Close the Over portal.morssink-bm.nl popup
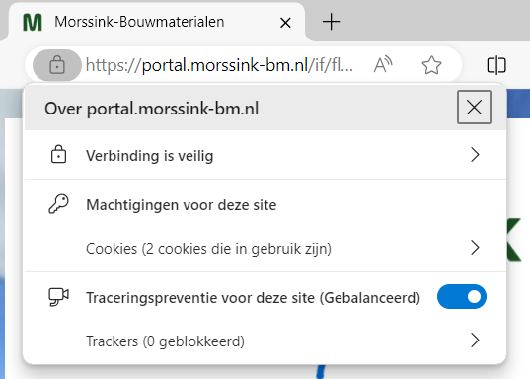This screenshot has height=379, width=530. click(x=474, y=108)
